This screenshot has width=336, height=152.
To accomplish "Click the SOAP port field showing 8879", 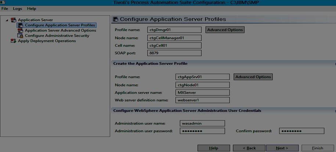I will (x=174, y=53).
